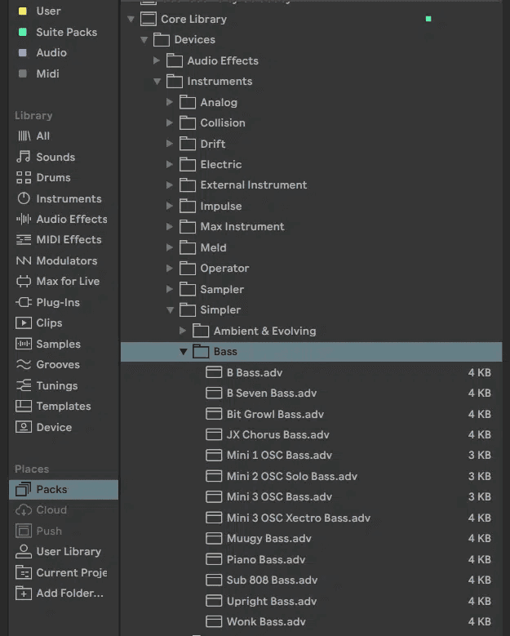
Task: Click the B Bass preset icon
Action: 214,372
